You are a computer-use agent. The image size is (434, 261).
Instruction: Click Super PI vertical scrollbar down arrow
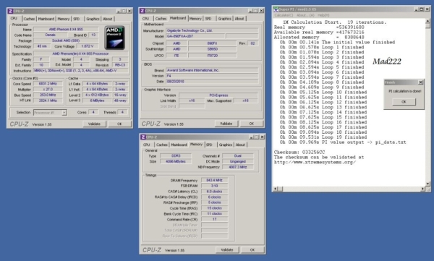(x=428, y=184)
